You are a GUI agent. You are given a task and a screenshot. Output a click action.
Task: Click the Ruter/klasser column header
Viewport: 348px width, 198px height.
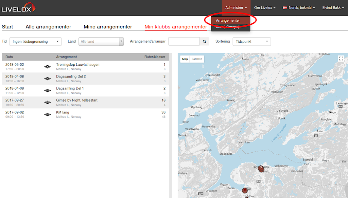(155, 57)
